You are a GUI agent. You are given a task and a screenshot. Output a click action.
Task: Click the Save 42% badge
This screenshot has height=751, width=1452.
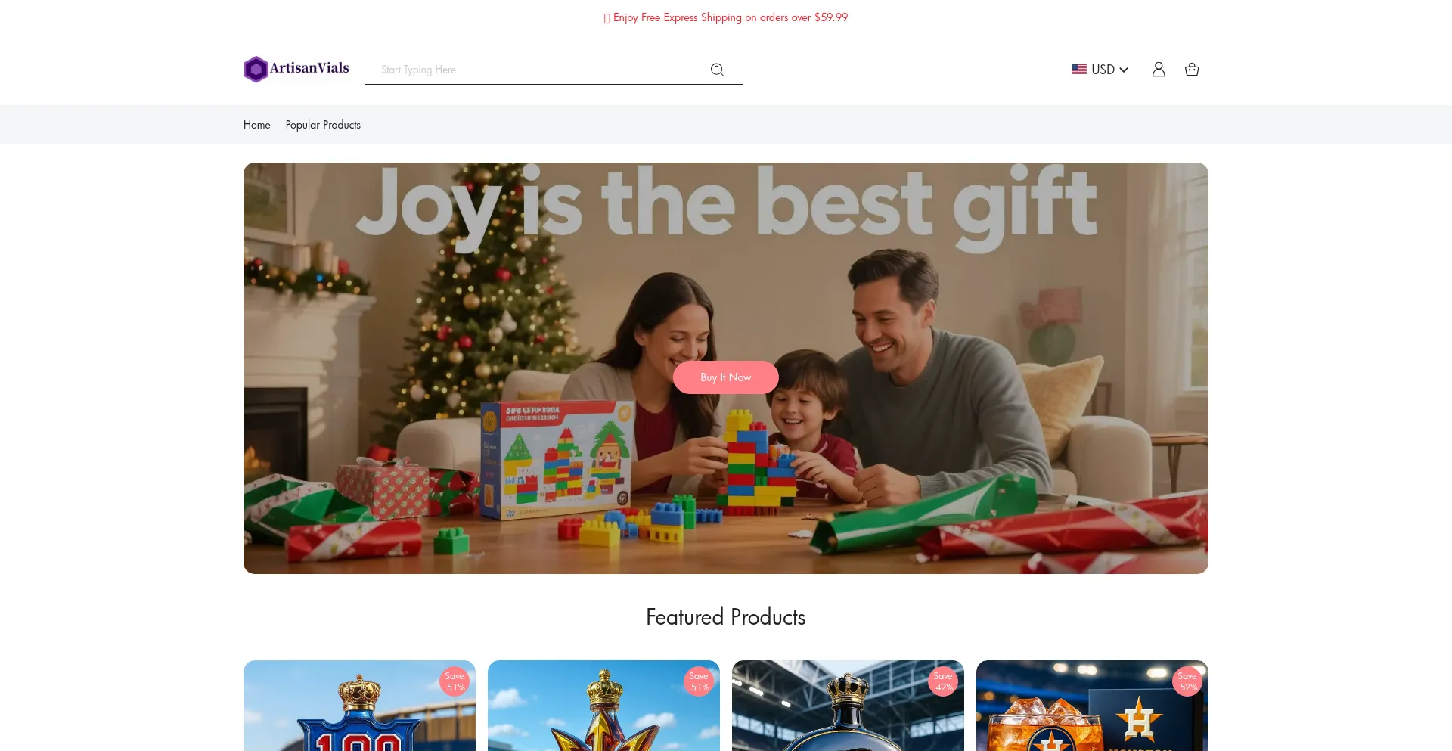pos(943,681)
